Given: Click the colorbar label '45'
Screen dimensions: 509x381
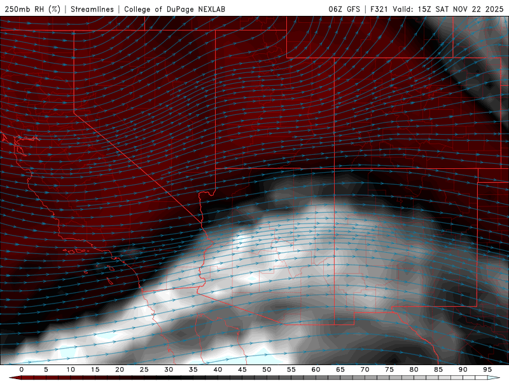Looking at the screenshot, I should click(x=242, y=370).
